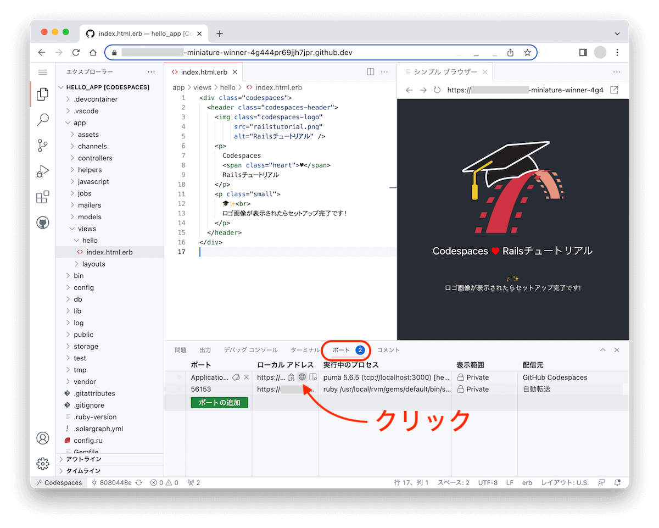
Task: Open the .ruby-version file
Action: point(95,417)
